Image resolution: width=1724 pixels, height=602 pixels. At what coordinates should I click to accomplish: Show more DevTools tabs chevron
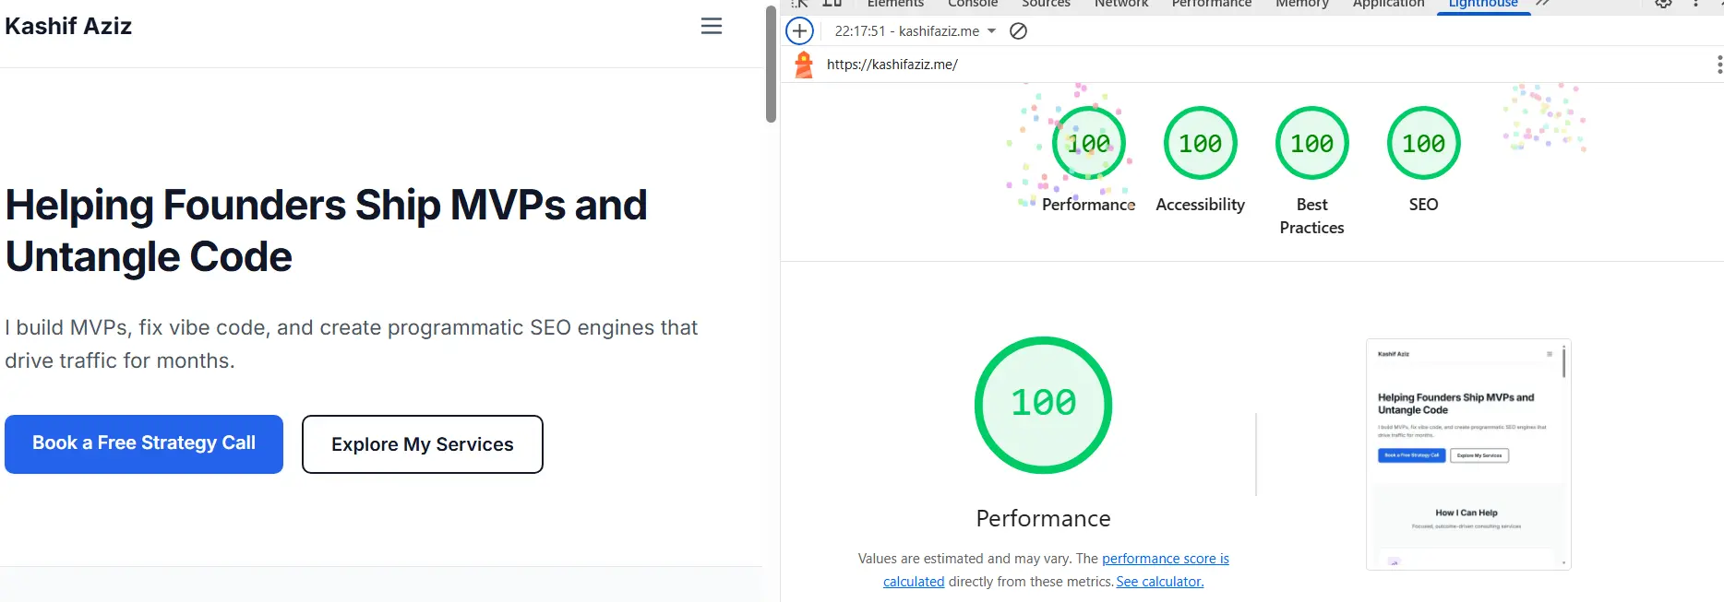(x=1542, y=4)
